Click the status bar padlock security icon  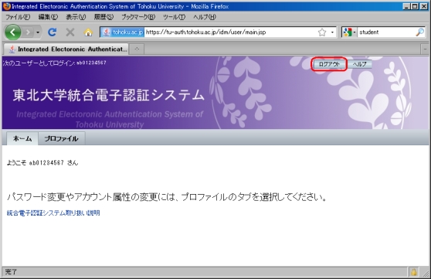(x=413, y=272)
